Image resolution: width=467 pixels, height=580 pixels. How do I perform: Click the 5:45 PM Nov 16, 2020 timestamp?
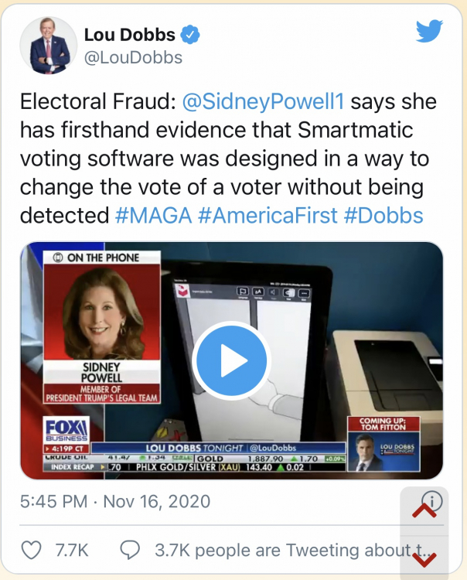(x=114, y=501)
